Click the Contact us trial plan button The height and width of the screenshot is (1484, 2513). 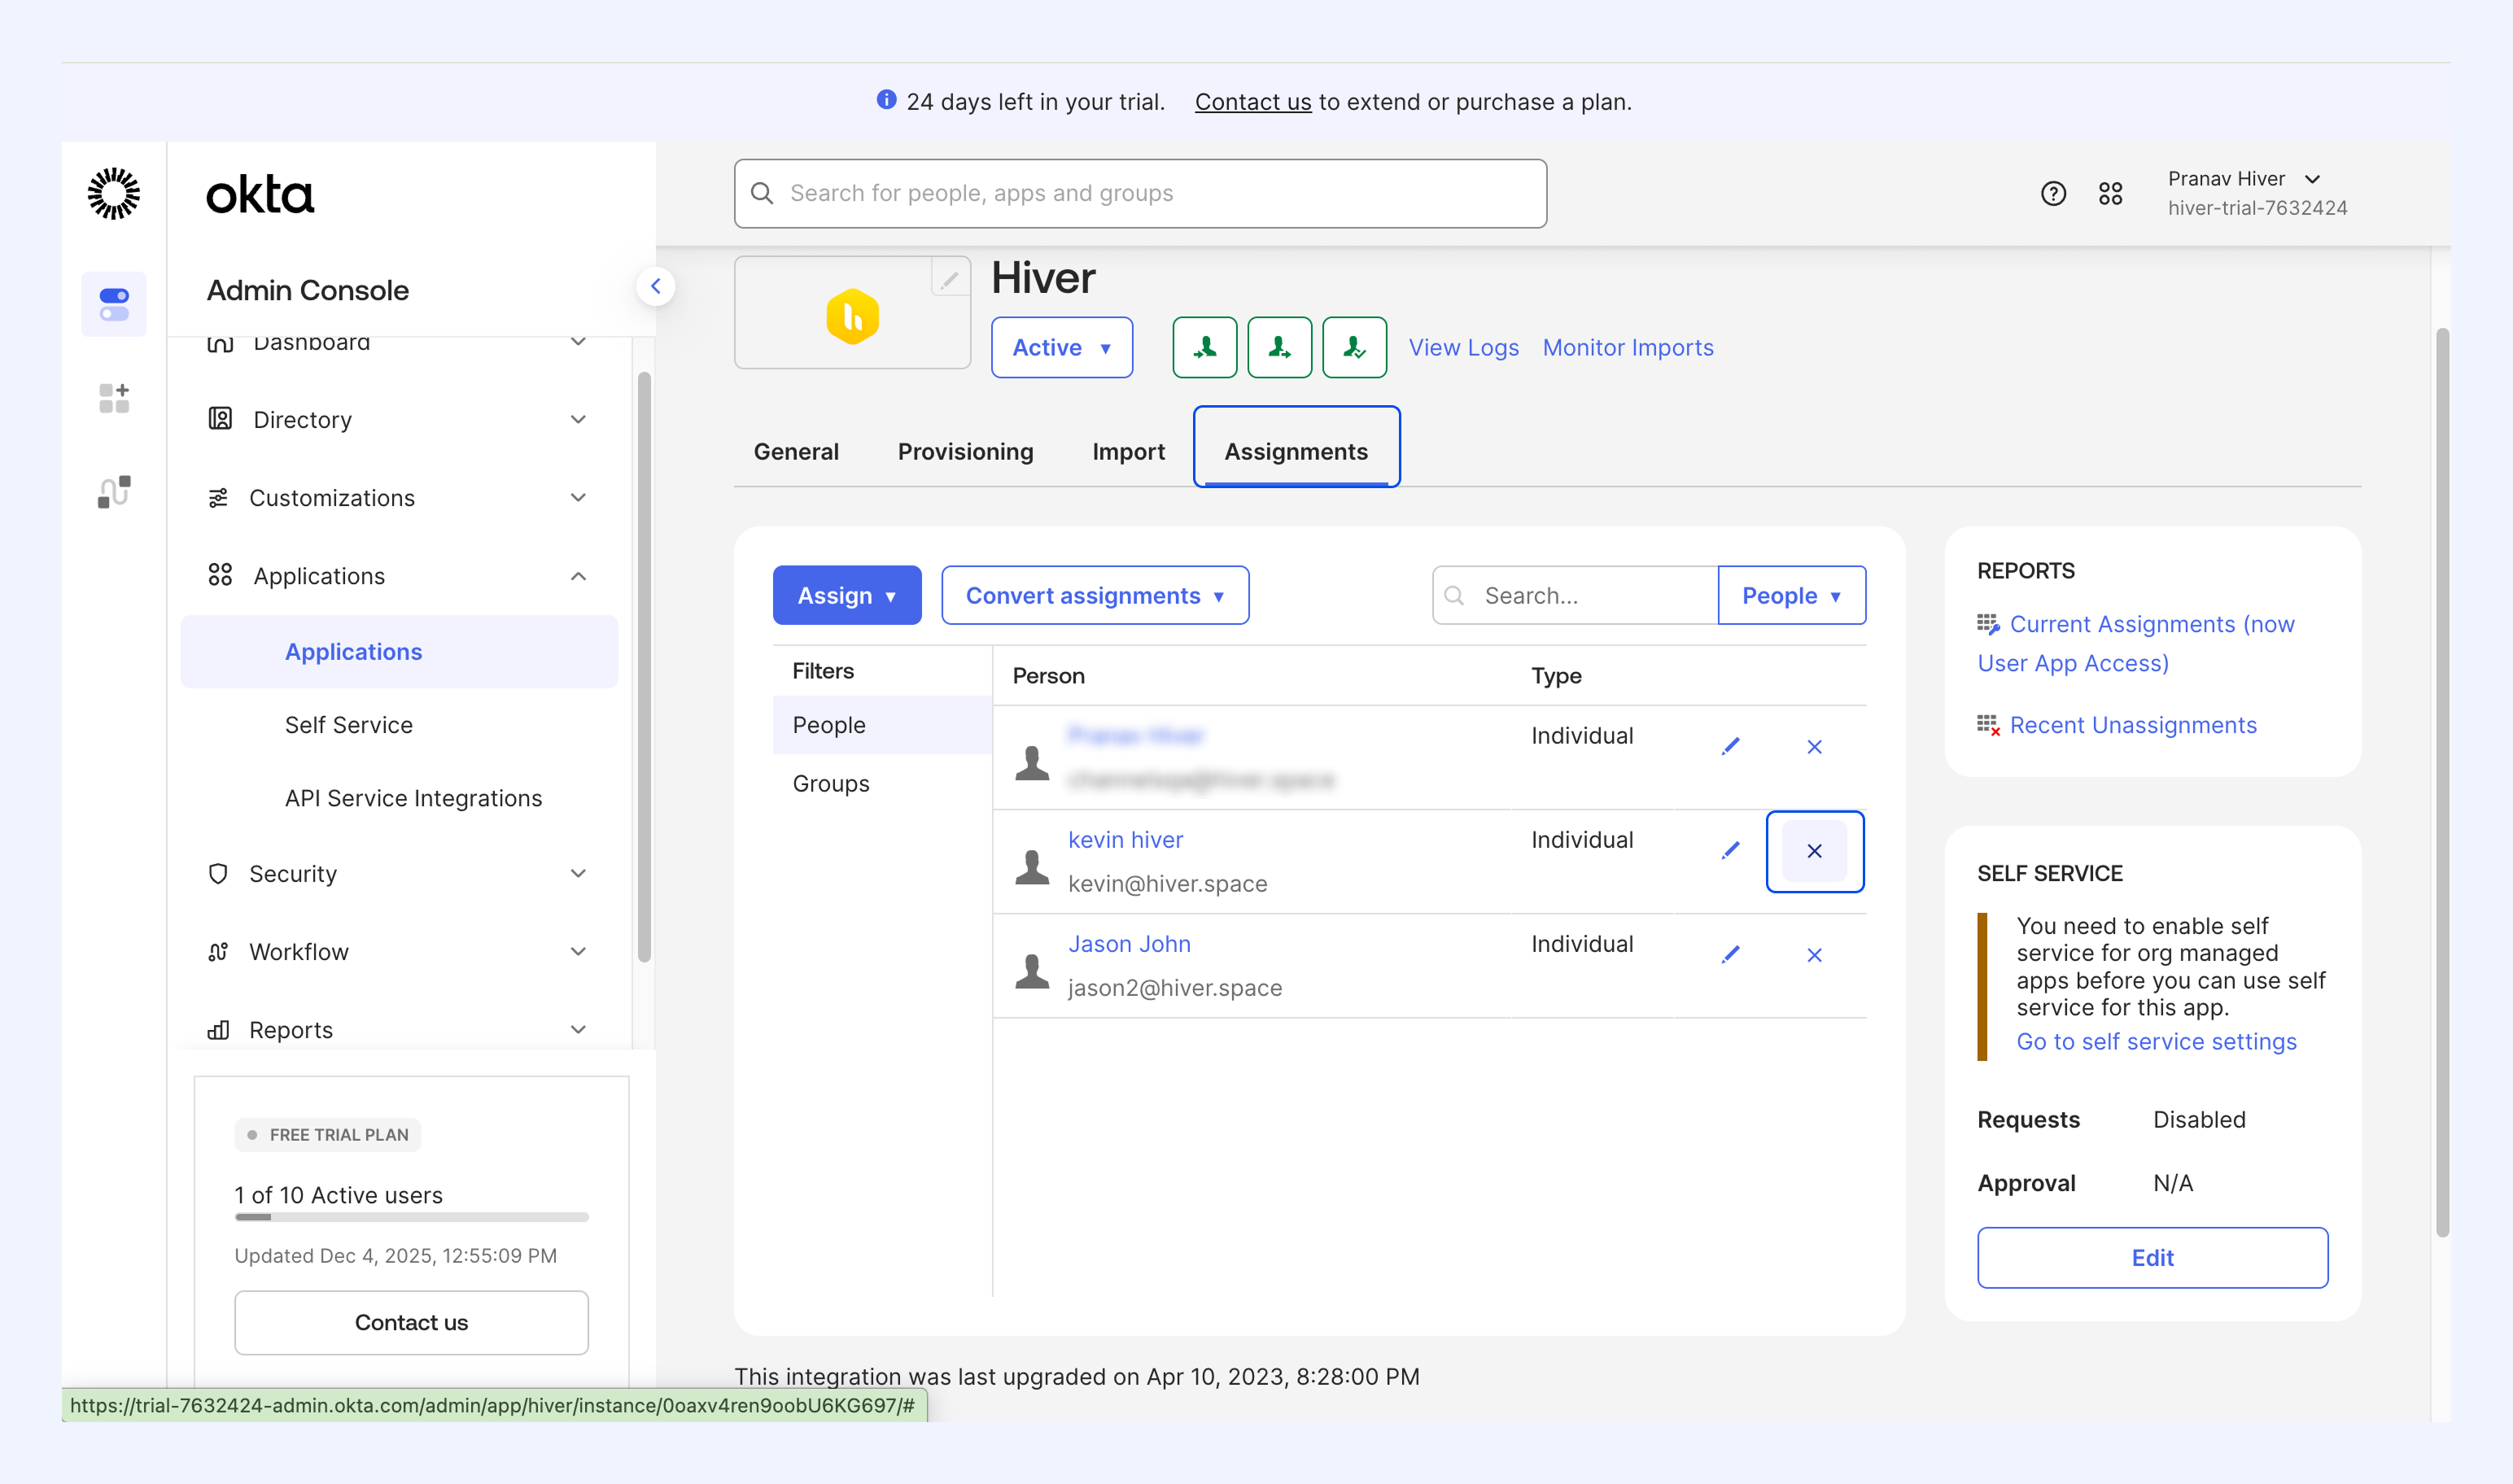click(x=411, y=1322)
